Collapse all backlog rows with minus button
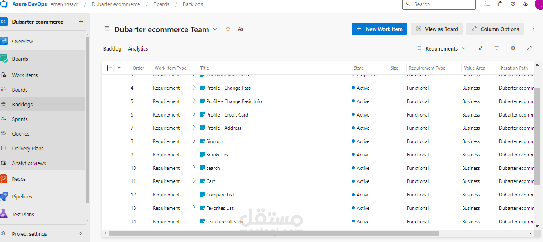The image size is (543, 242). tap(119, 68)
